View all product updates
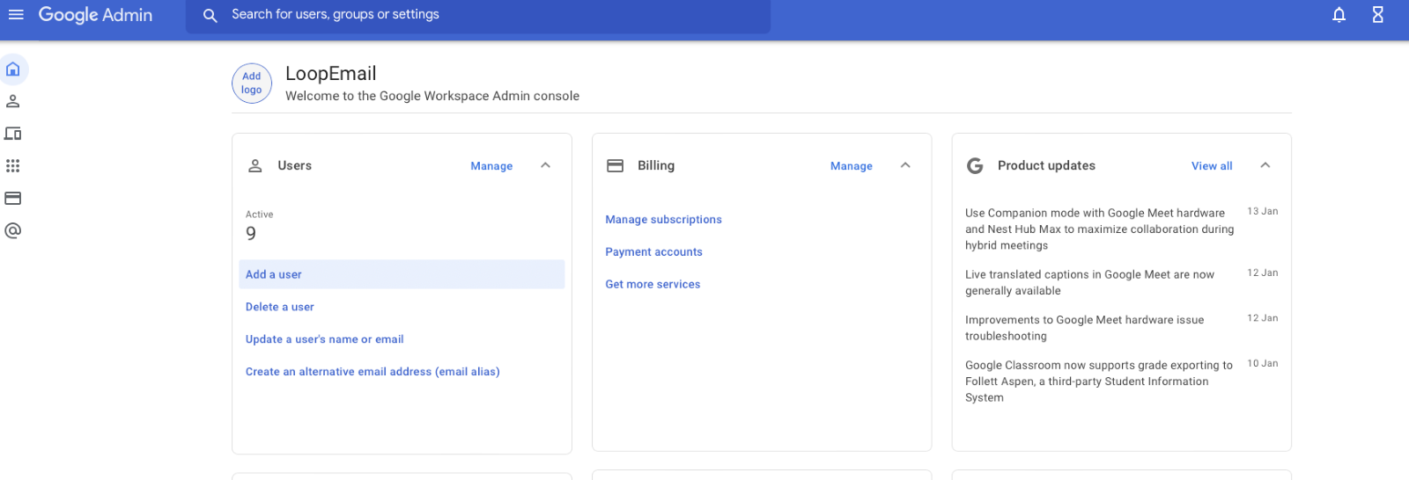 click(1211, 166)
